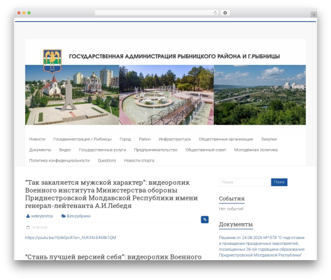Click the blue Поиск search button

click(x=279, y=182)
